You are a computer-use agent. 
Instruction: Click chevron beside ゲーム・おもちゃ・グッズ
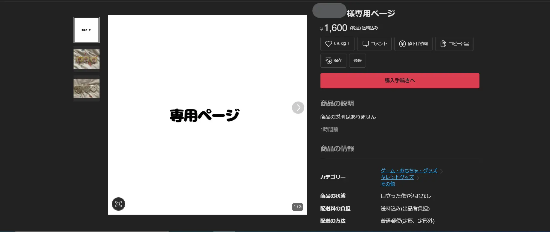441,171
